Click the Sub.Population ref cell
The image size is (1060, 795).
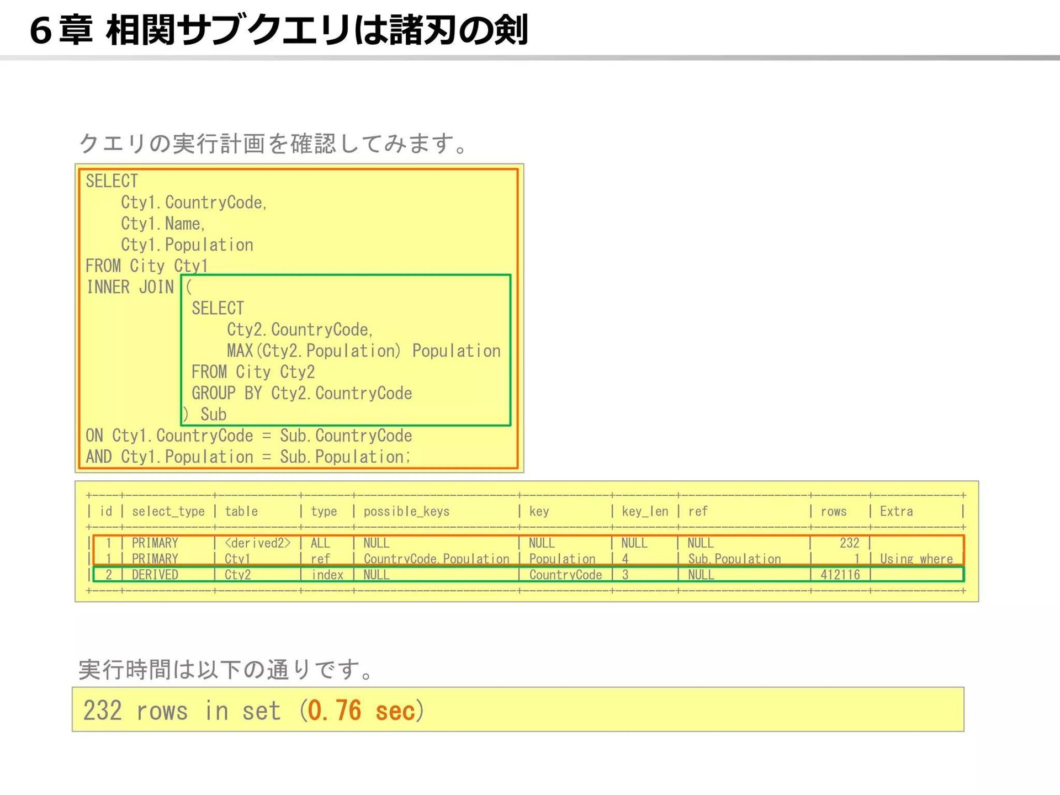[734, 559]
